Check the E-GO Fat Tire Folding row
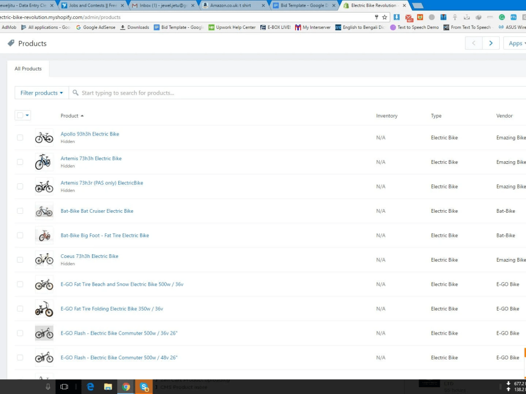Viewport: 526px width, 394px height. coord(20,308)
